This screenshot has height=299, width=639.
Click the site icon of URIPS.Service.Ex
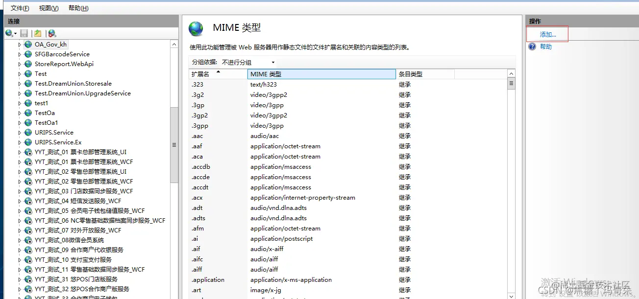tap(28, 142)
